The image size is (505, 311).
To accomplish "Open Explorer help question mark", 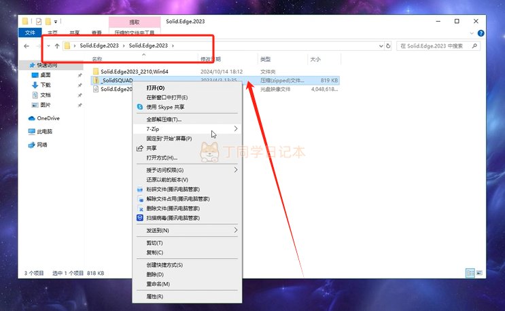I will point(481,33).
